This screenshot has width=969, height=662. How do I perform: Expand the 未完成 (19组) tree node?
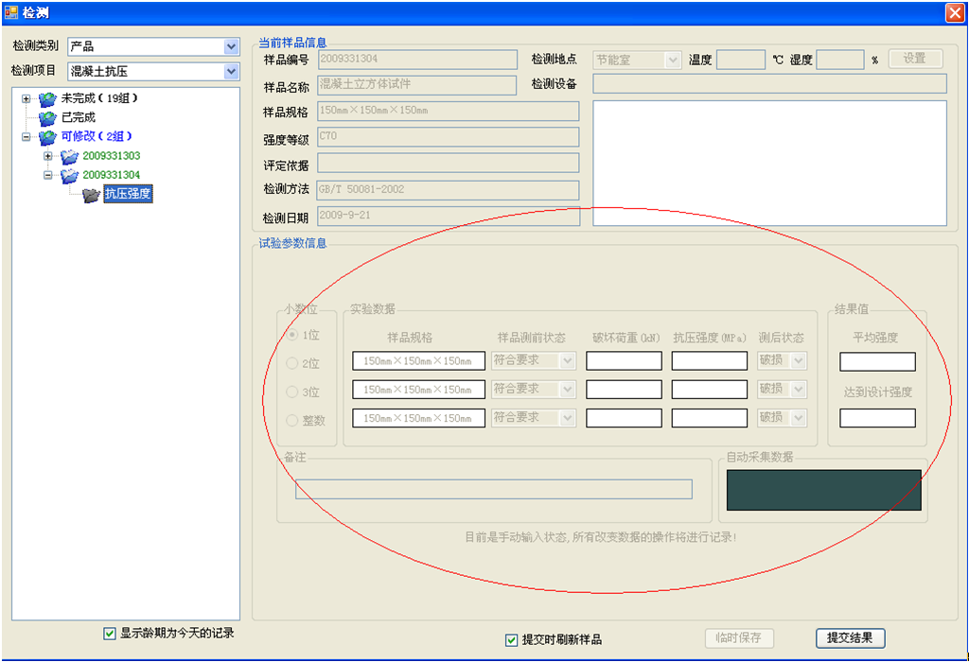click(26, 99)
